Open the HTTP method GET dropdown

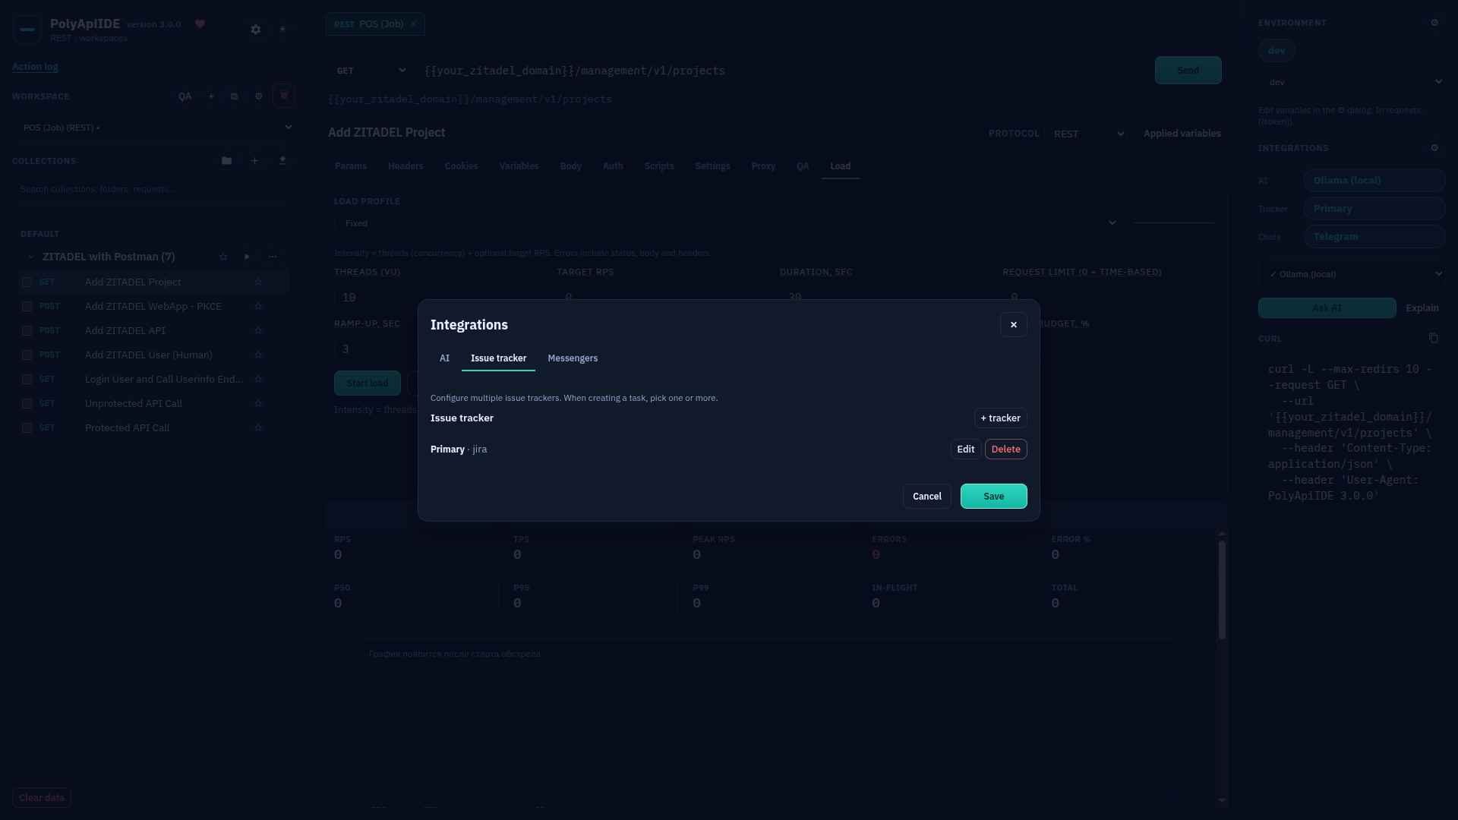coord(369,71)
